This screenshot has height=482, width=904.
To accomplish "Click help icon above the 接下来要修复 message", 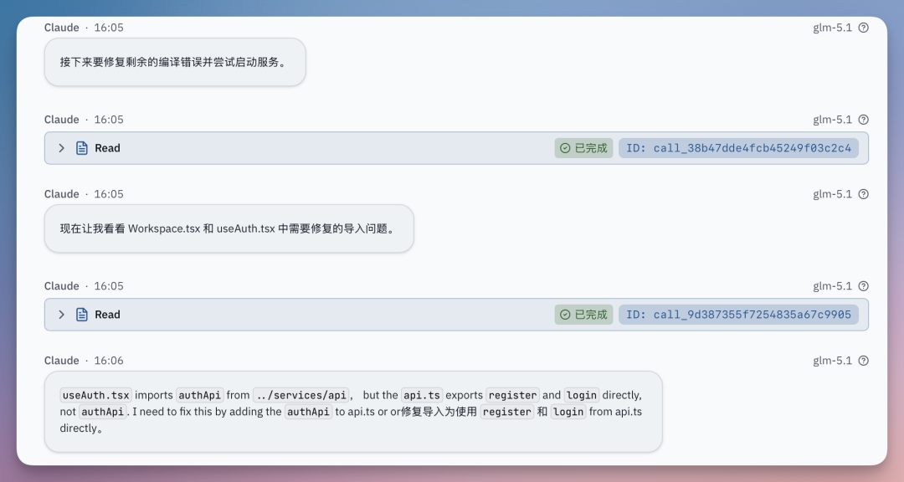I will 864,28.
